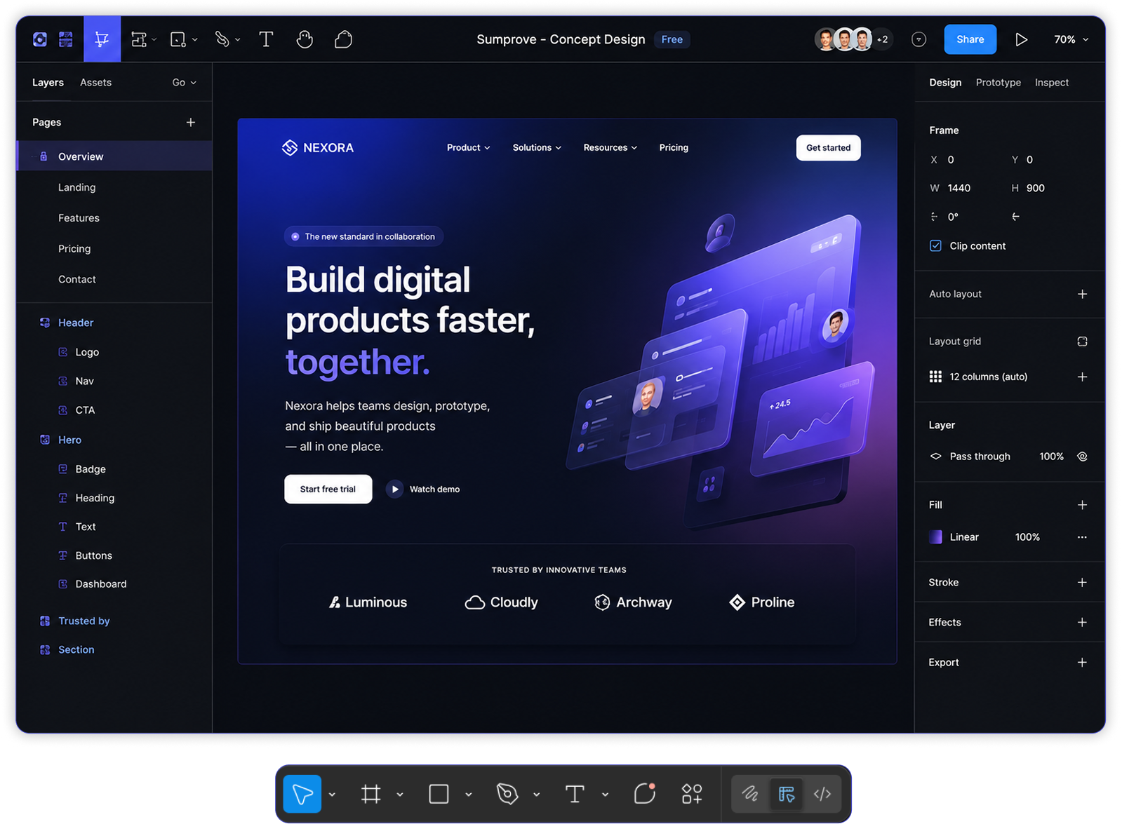
Task: Select the arrow Move tool in bottom toolbar
Action: pyautogui.click(x=302, y=794)
